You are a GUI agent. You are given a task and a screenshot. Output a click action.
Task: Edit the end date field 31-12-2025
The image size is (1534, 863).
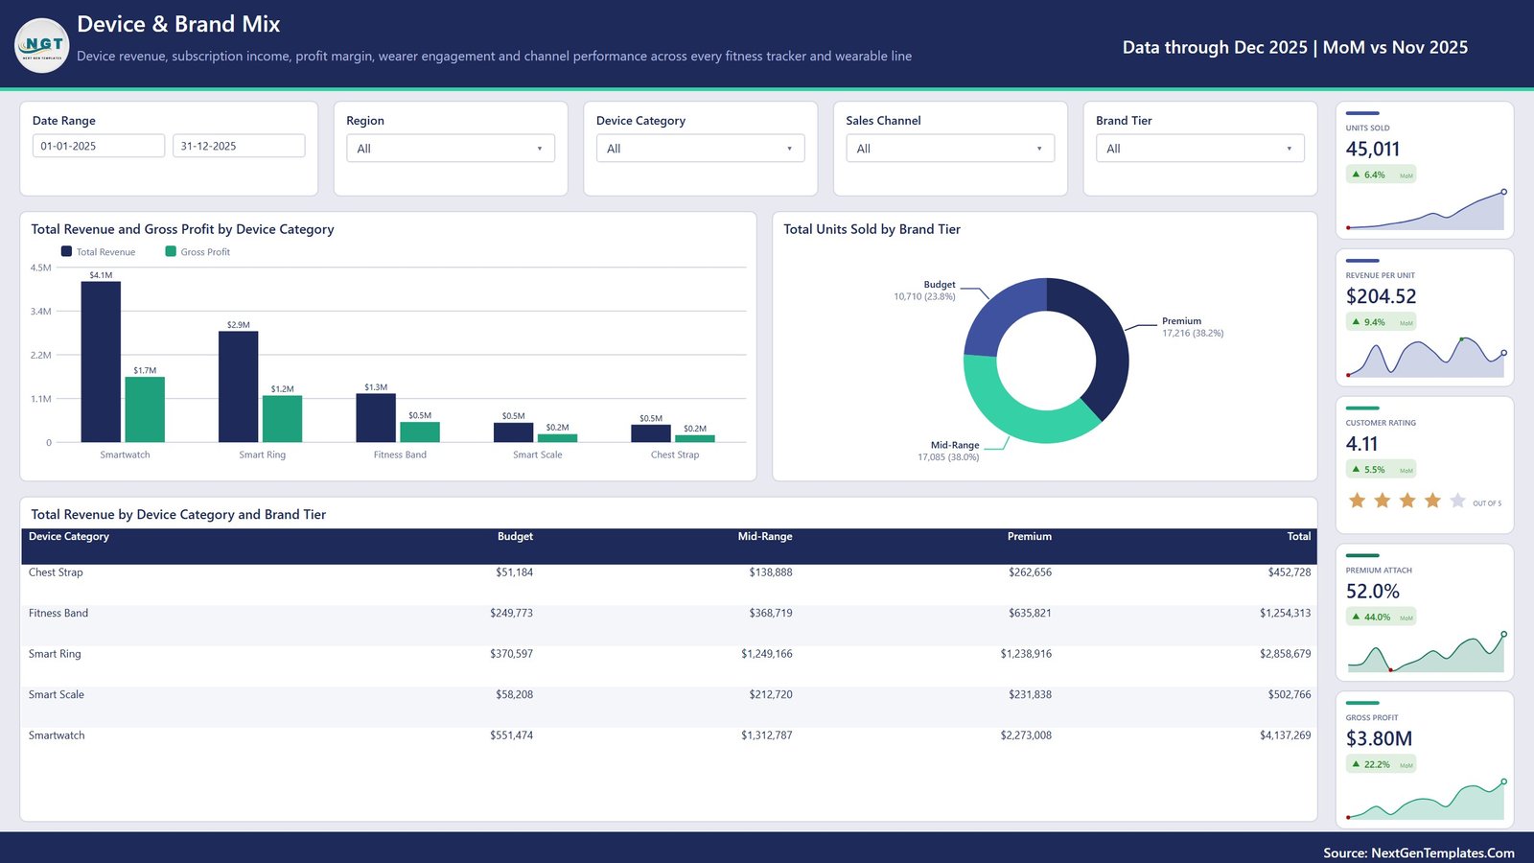coord(239,146)
